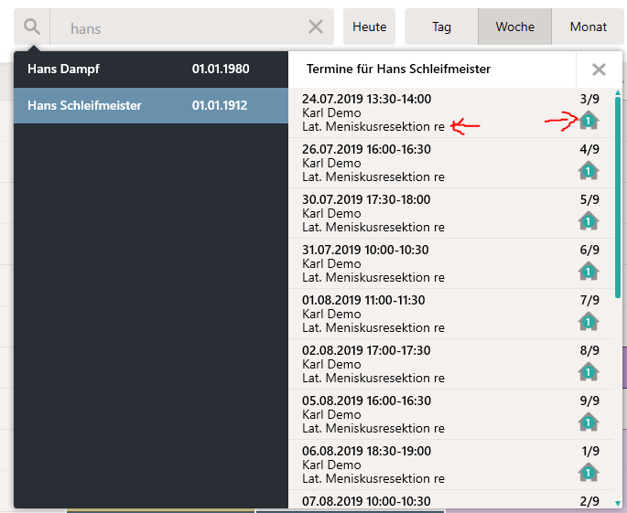Click the 8/9 session counter
627x513 pixels.
(x=589, y=351)
